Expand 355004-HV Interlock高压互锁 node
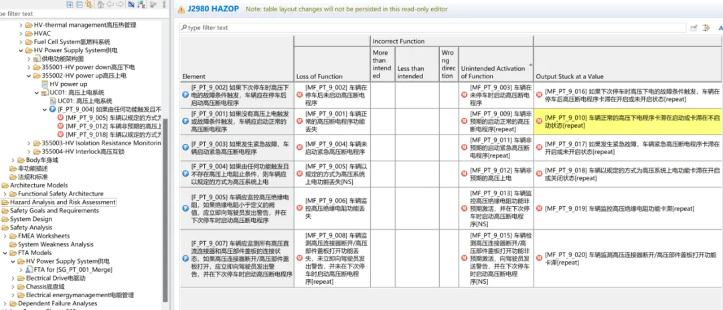Image resolution: width=723 pixels, height=310 pixels. coord(29,151)
